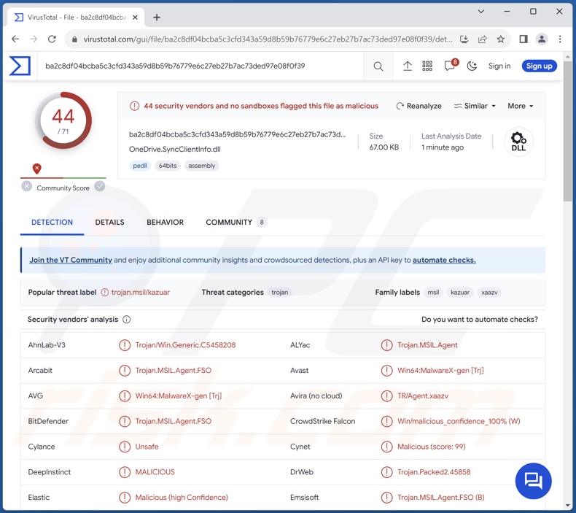
Task: Click the upload file icon
Action: [x=408, y=66]
